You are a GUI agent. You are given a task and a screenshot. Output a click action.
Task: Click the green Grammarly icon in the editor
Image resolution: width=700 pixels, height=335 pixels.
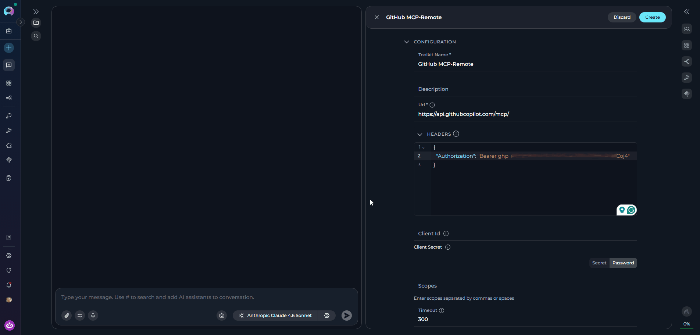tap(631, 210)
